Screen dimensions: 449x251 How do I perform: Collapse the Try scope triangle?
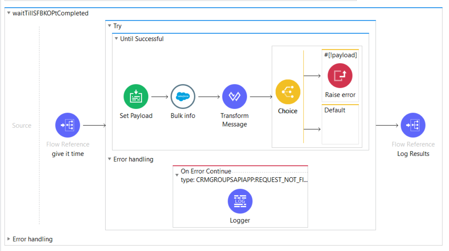[110, 26]
